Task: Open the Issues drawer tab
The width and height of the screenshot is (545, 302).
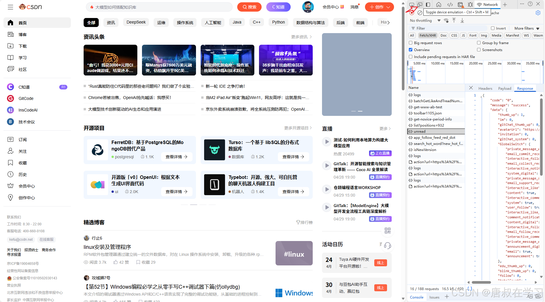Action: coord(434,297)
